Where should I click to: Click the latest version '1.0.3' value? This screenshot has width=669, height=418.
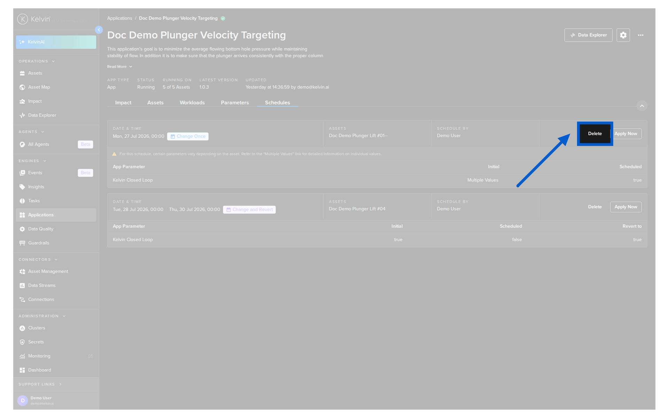(204, 87)
